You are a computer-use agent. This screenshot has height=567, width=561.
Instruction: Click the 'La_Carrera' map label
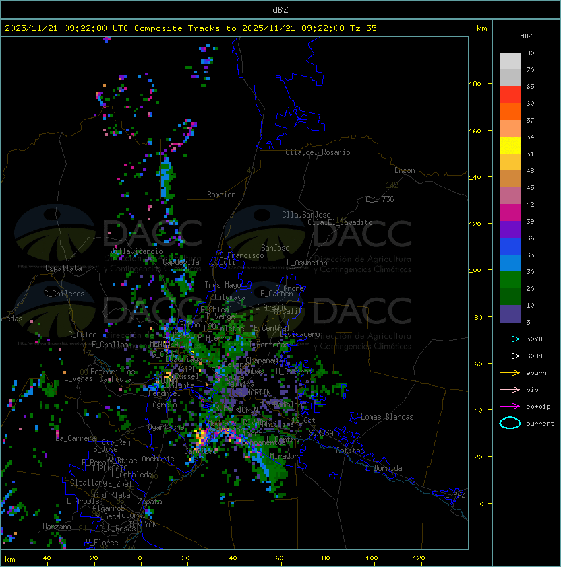76,438
